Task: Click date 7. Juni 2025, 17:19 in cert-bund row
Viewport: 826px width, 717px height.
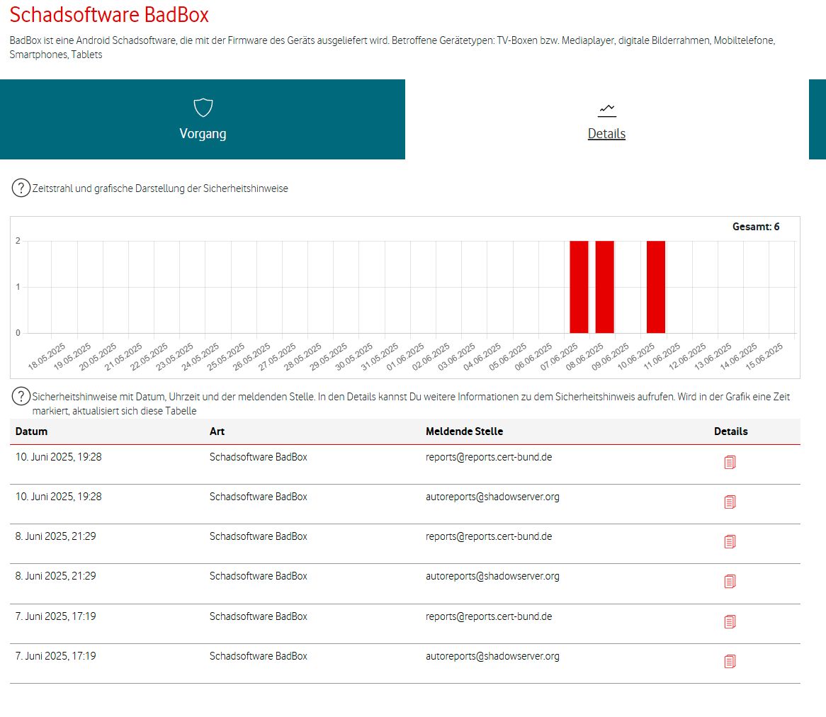Action: [x=56, y=616]
